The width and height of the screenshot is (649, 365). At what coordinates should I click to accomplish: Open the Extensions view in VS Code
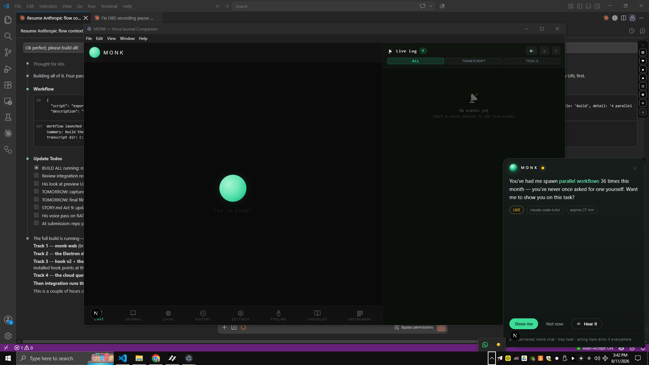tap(8, 85)
